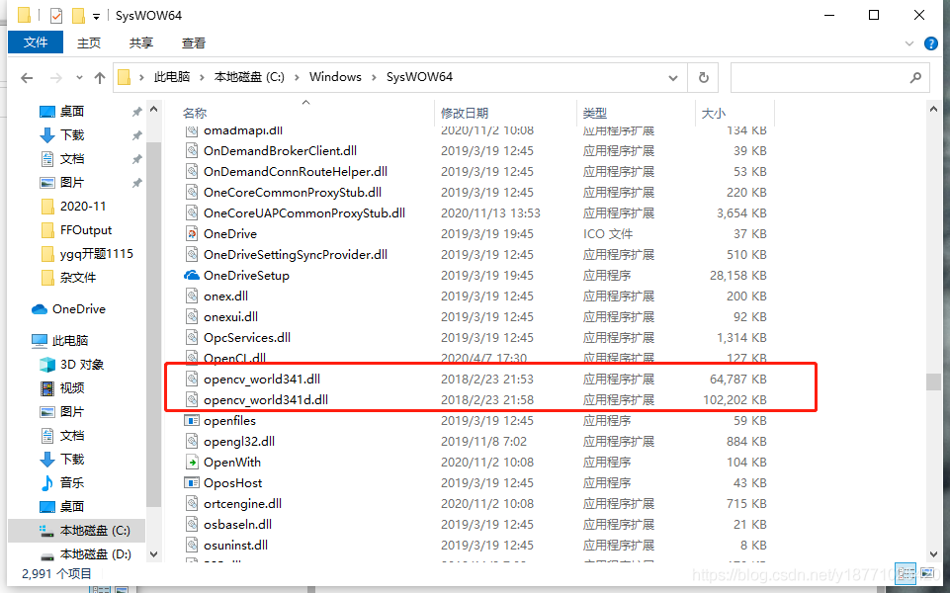Sort by the 类型 column header
This screenshot has height=593, width=950.
[594, 114]
